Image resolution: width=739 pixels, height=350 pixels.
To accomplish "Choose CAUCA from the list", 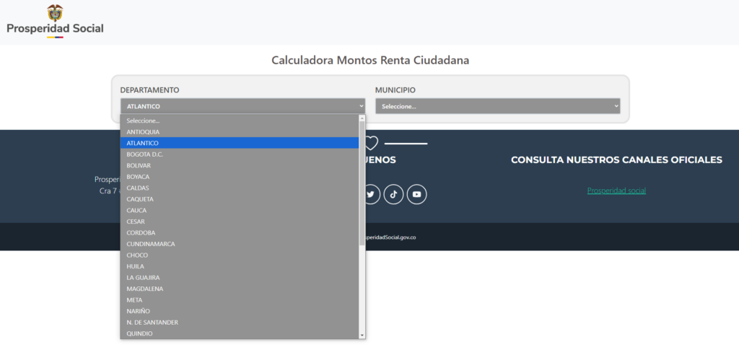I will click(240, 210).
